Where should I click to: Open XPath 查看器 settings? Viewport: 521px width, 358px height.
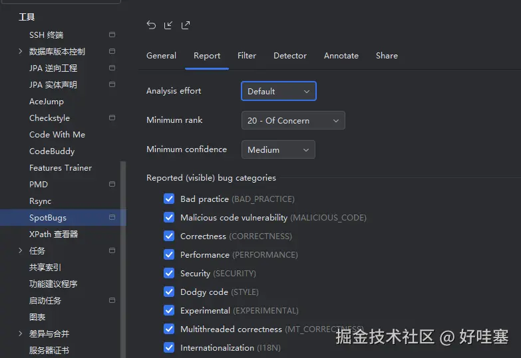point(53,234)
